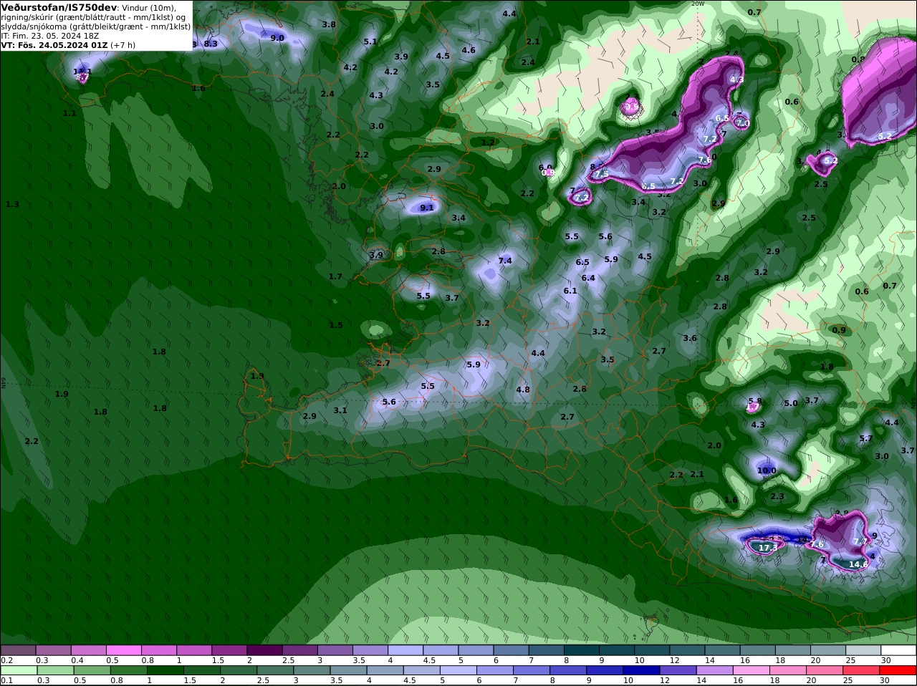Click the '5.7' precipitation value on the map
This screenshot has height=686, width=917.
coord(866,438)
